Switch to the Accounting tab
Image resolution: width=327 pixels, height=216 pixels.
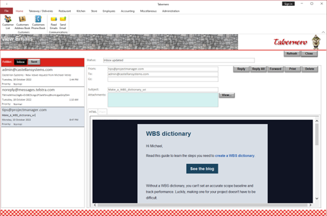pos(128,11)
